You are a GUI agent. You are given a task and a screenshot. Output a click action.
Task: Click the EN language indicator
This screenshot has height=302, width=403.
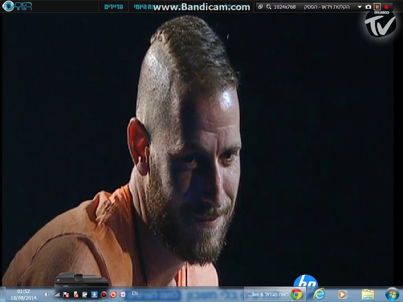135,293
